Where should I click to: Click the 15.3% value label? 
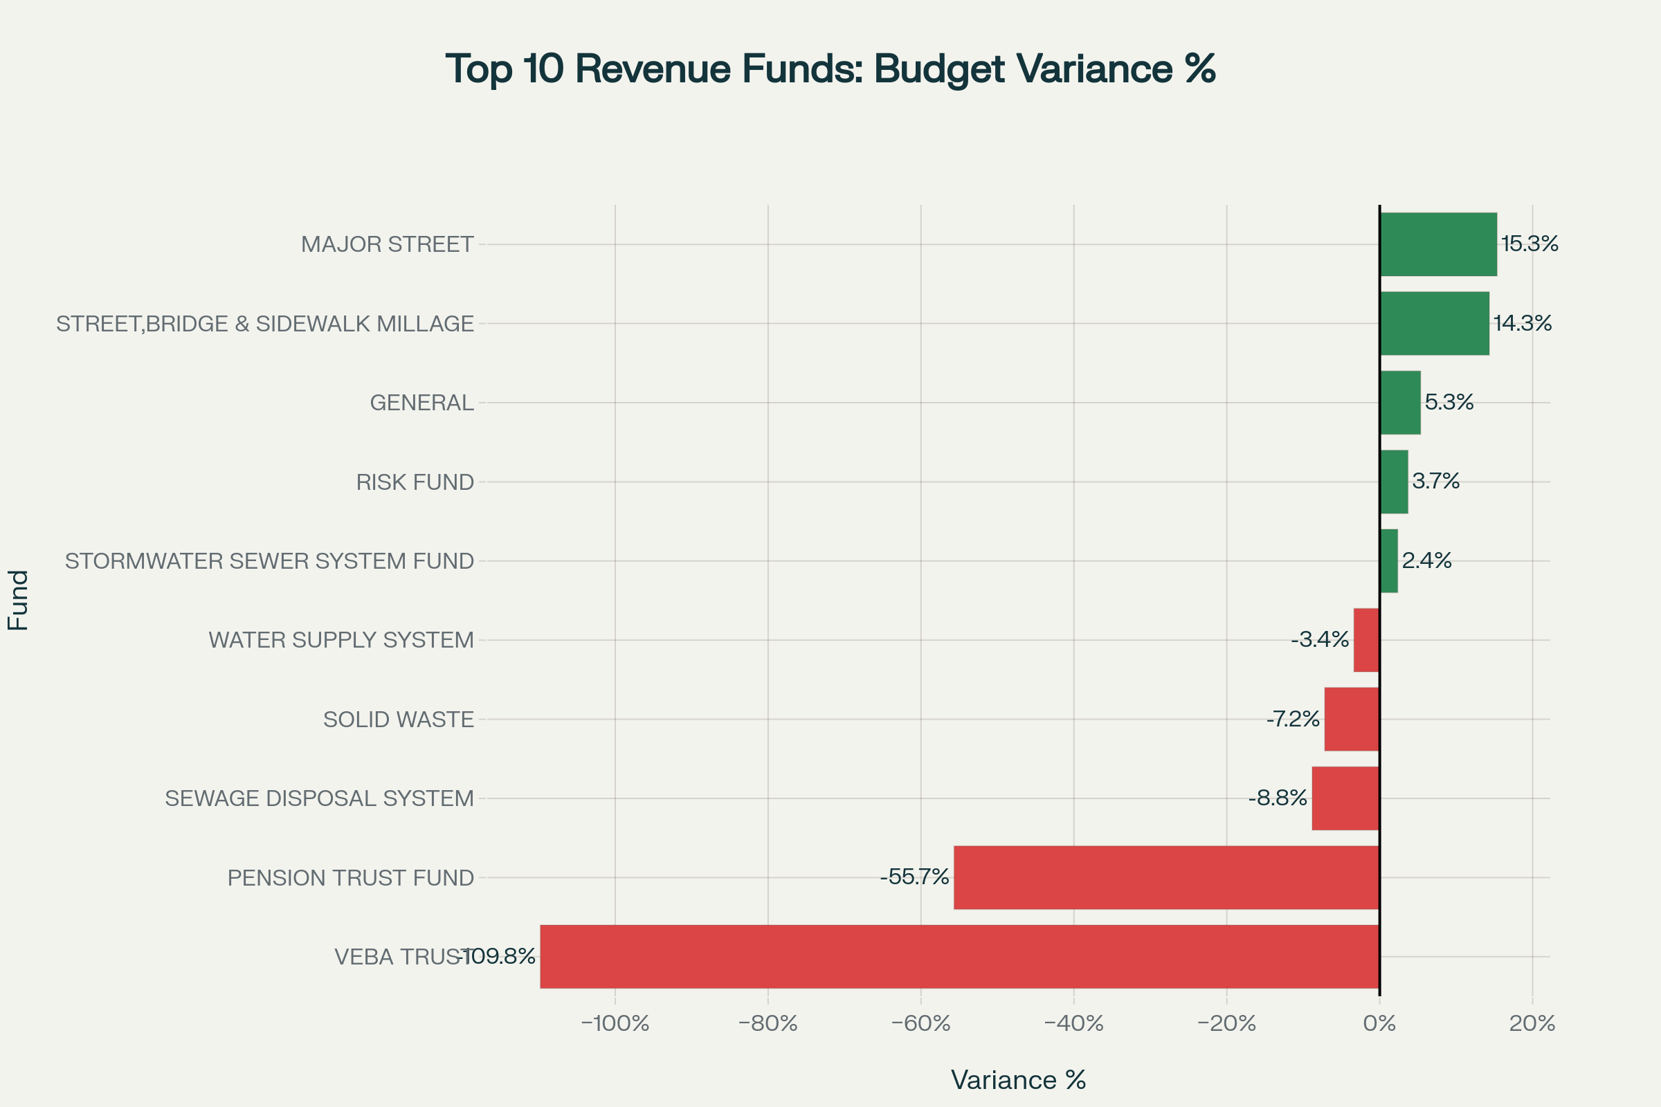(x=1529, y=244)
